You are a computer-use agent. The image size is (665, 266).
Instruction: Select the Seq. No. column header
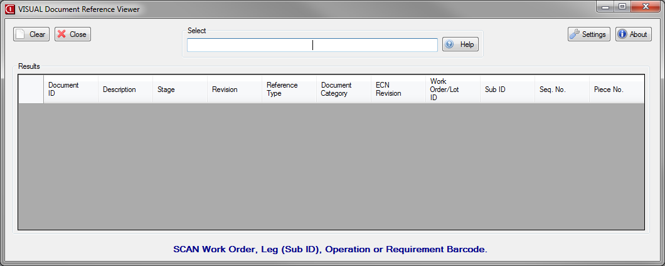point(562,90)
